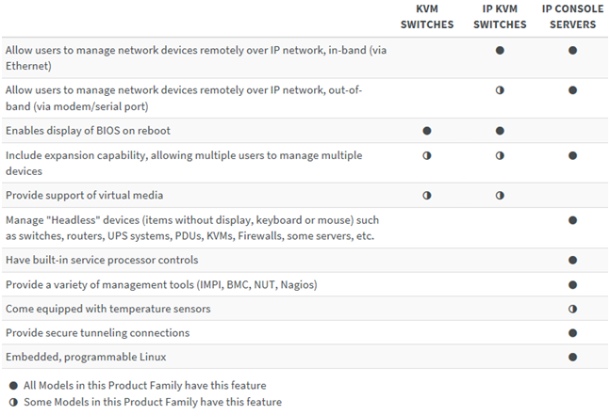
Task: Click 'All Models in this Product Family' legend text
Action: pos(144,386)
